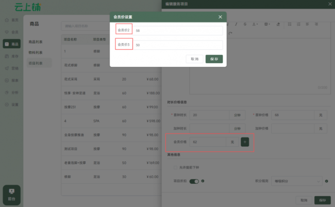This screenshot has height=207, width=335.
Task: Click the bulleted list icon in editor
Action: click(289, 24)
